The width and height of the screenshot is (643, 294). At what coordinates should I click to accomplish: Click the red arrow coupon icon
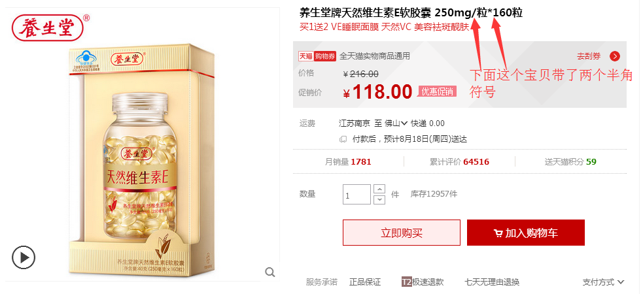tap(615, 56)
